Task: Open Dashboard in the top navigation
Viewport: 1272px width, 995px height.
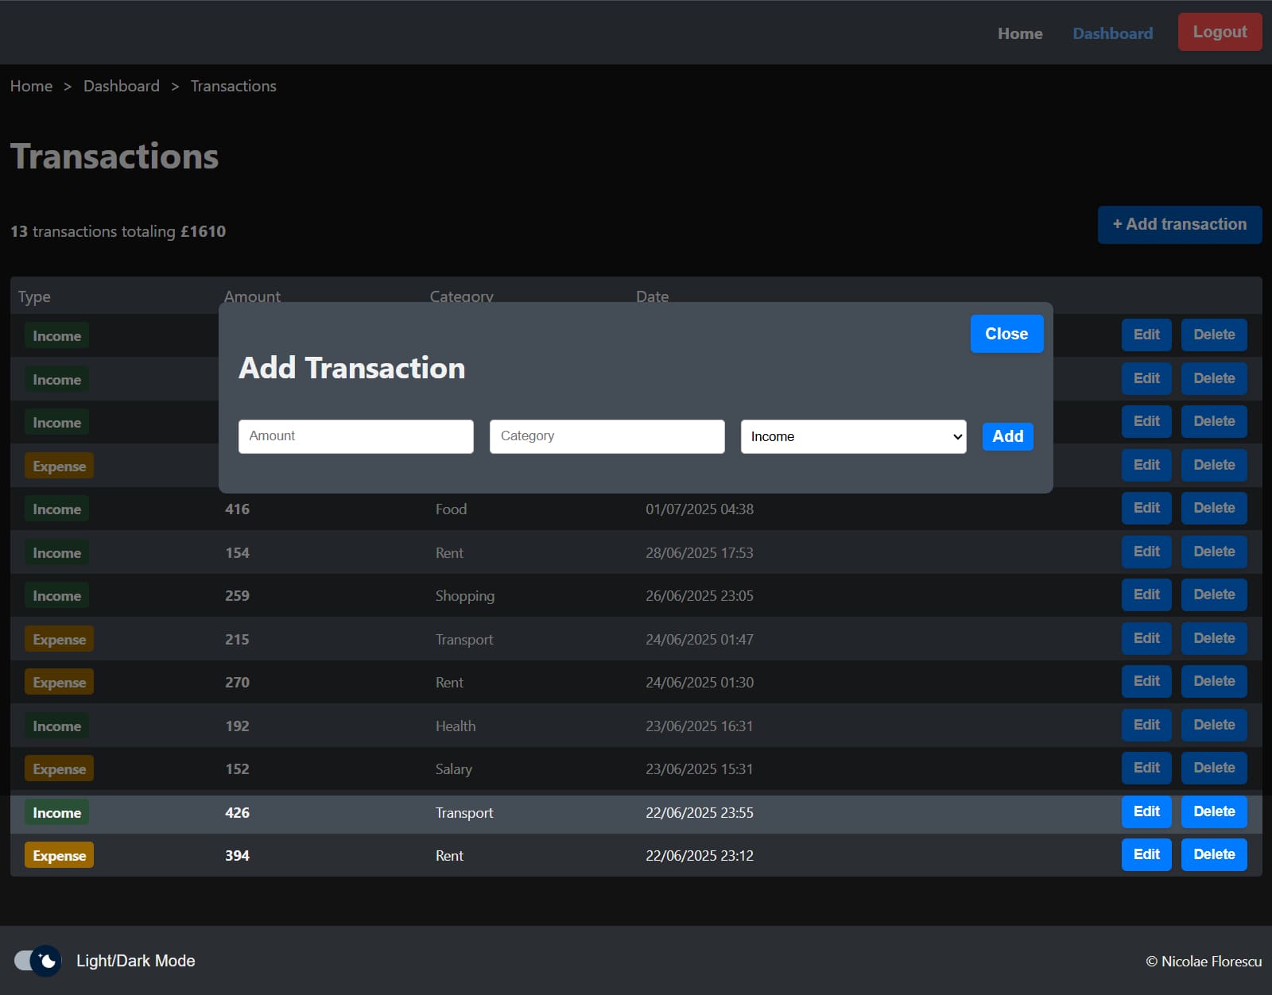Action: coord(1112,33)
